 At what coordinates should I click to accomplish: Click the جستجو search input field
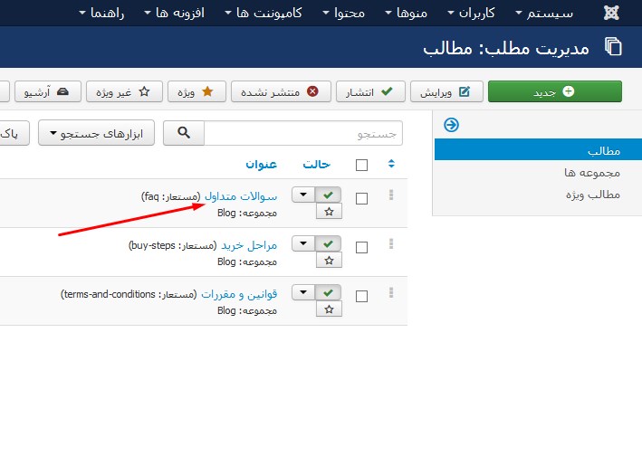point(303,133)
